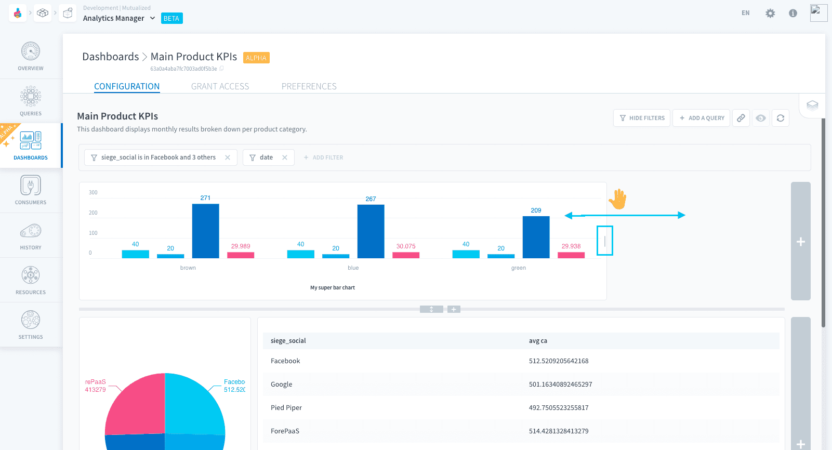Click the Add a Query button

pos(702,118)
